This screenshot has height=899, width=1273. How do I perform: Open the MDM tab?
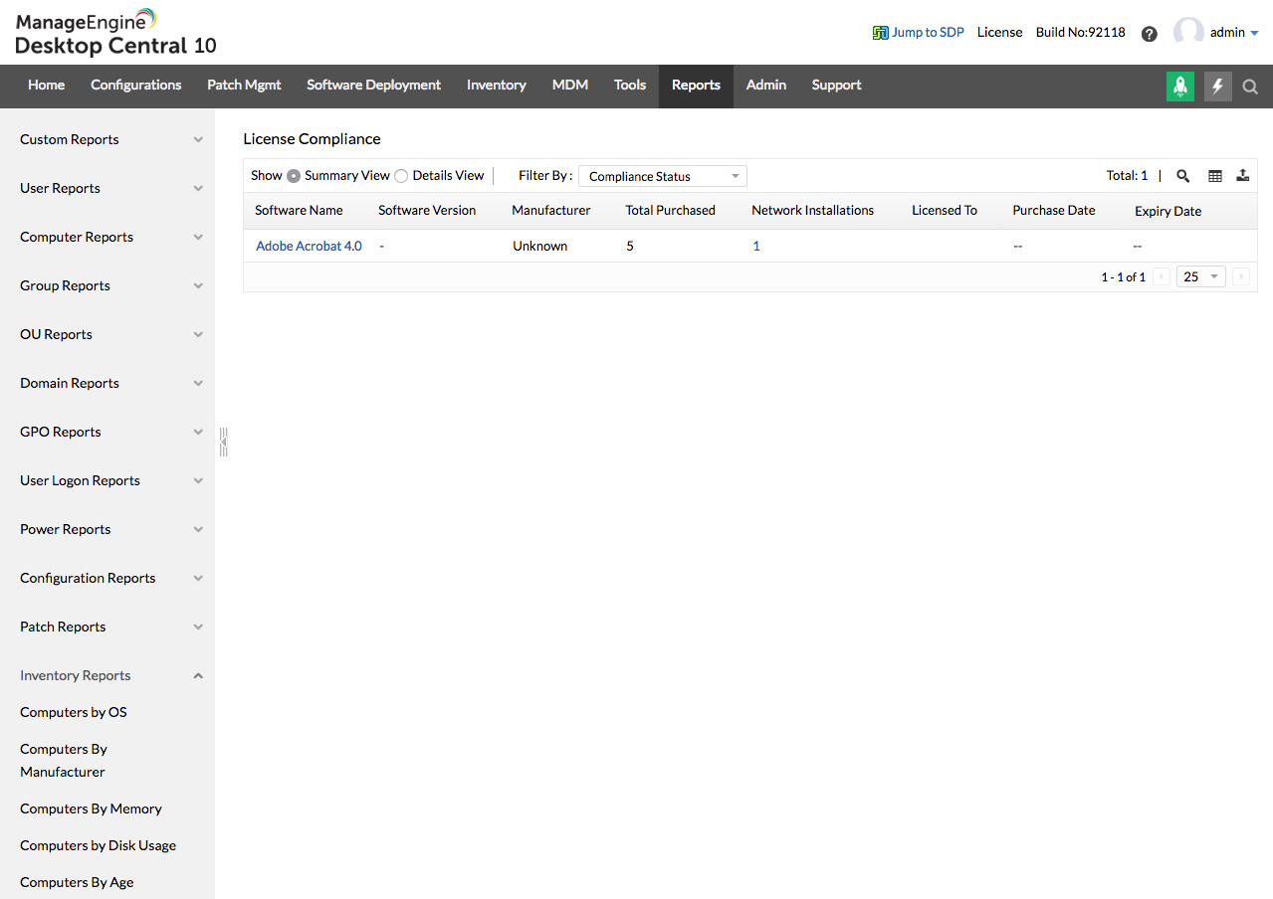pos(570,86)
